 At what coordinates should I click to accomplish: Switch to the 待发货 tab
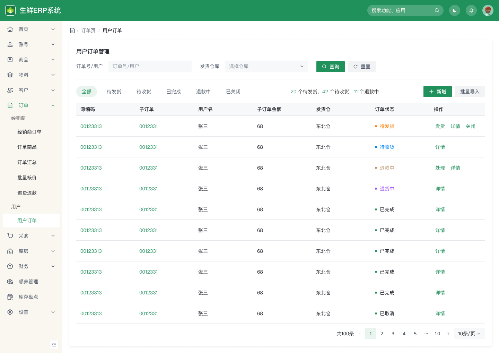114,92
